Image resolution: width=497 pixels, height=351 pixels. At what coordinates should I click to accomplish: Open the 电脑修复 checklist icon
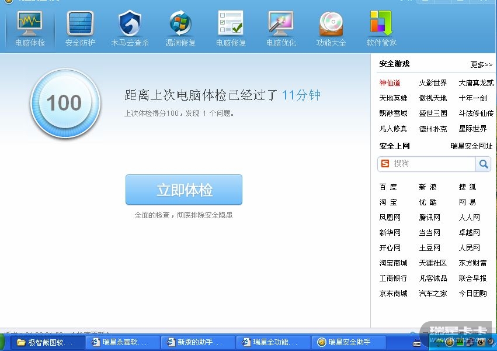click(x=231, y=23)
